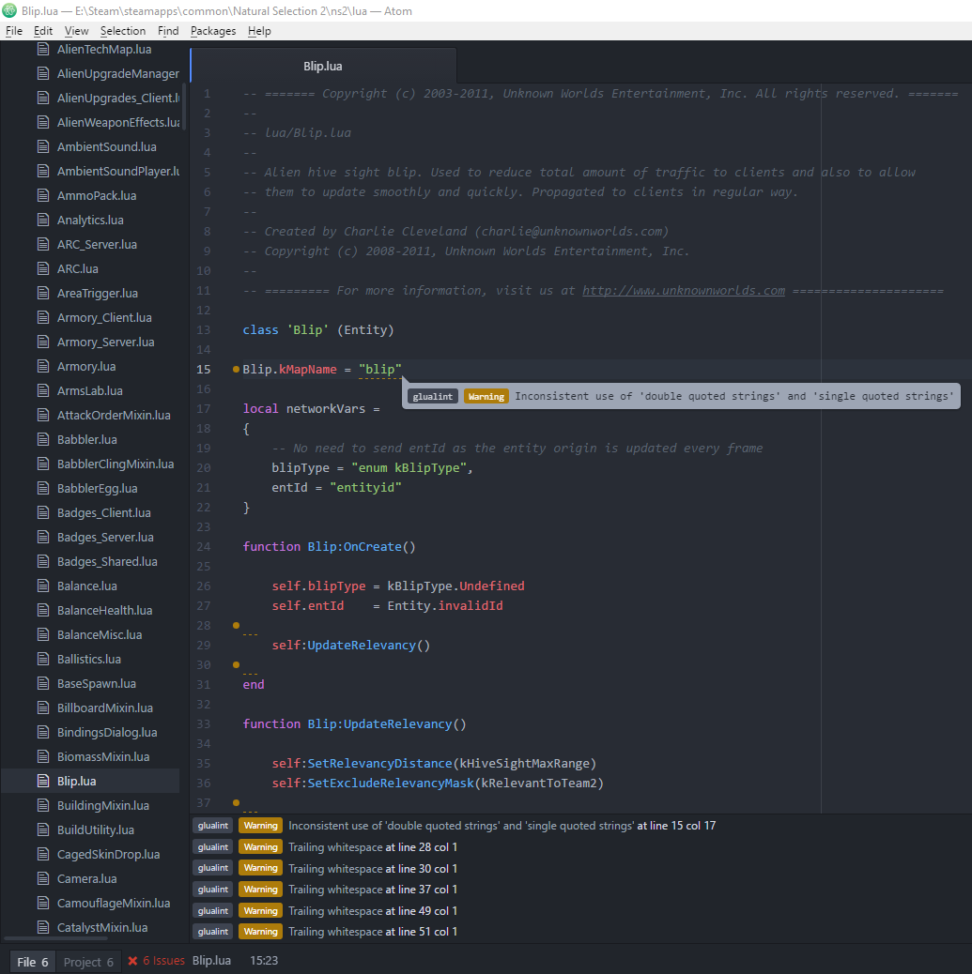
Task: Open the Selection menu
Action: (122, 31)
